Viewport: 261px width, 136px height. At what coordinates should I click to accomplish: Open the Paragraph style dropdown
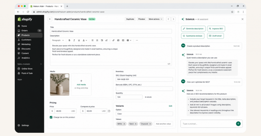(x=58, y=40)
